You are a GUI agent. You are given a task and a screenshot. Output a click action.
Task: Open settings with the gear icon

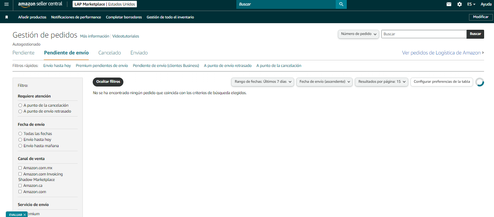coord(459,4)
